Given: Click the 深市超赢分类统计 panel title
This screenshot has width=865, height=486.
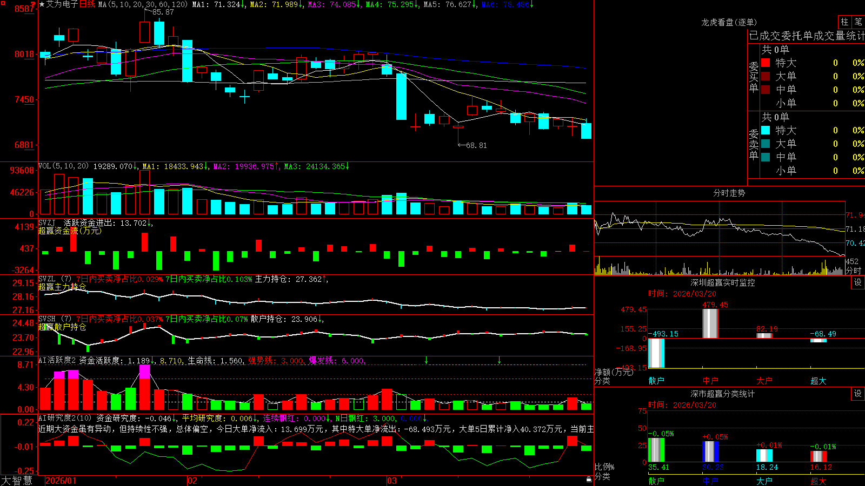Looking at the screenshot, I should pos(723,394).
